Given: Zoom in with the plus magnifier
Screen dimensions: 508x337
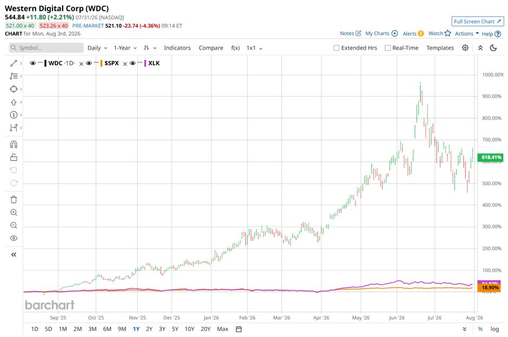Looking at the screenshot, I should pyautogui.click(x=14, y=212).
